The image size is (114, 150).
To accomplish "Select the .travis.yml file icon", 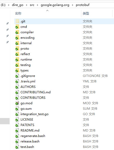I will [17, 81].
